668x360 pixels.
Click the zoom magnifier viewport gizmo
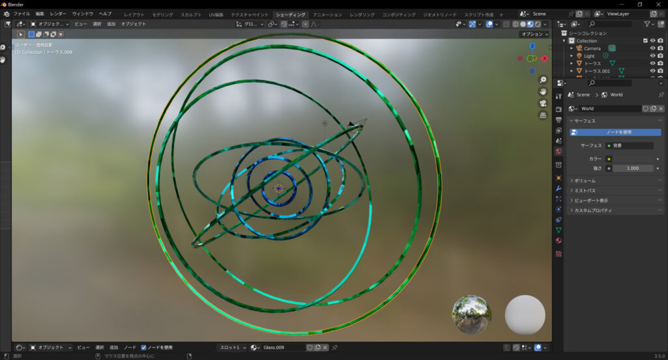coord(543,80)
